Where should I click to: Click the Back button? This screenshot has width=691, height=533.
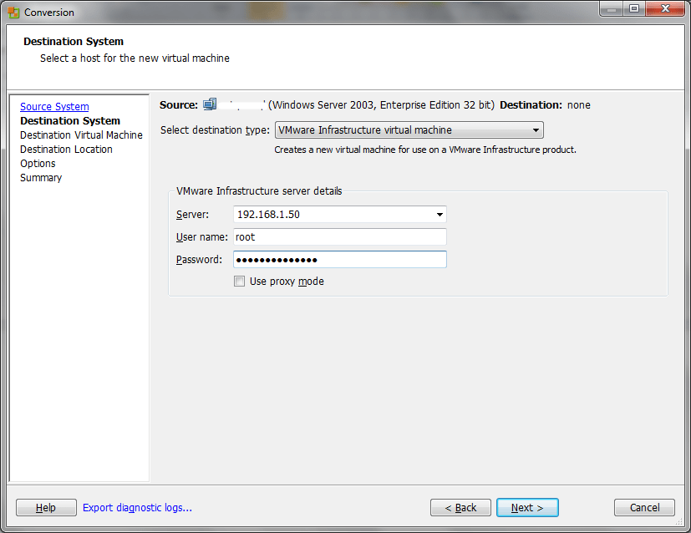(x=460, y=507)
